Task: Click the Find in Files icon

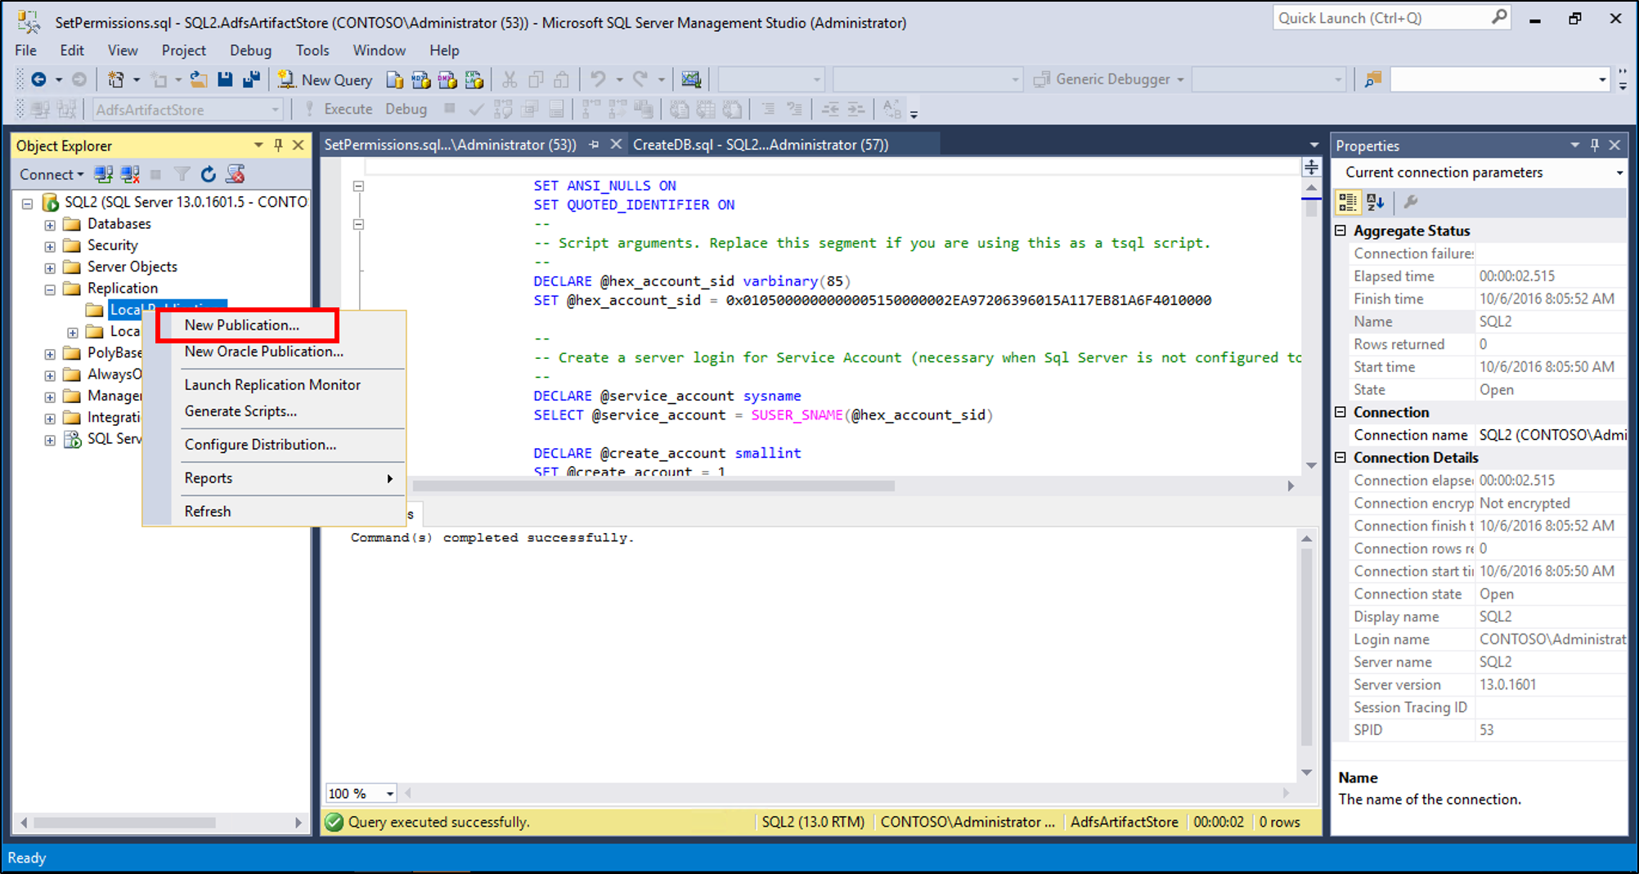Action: [1373, 79]
